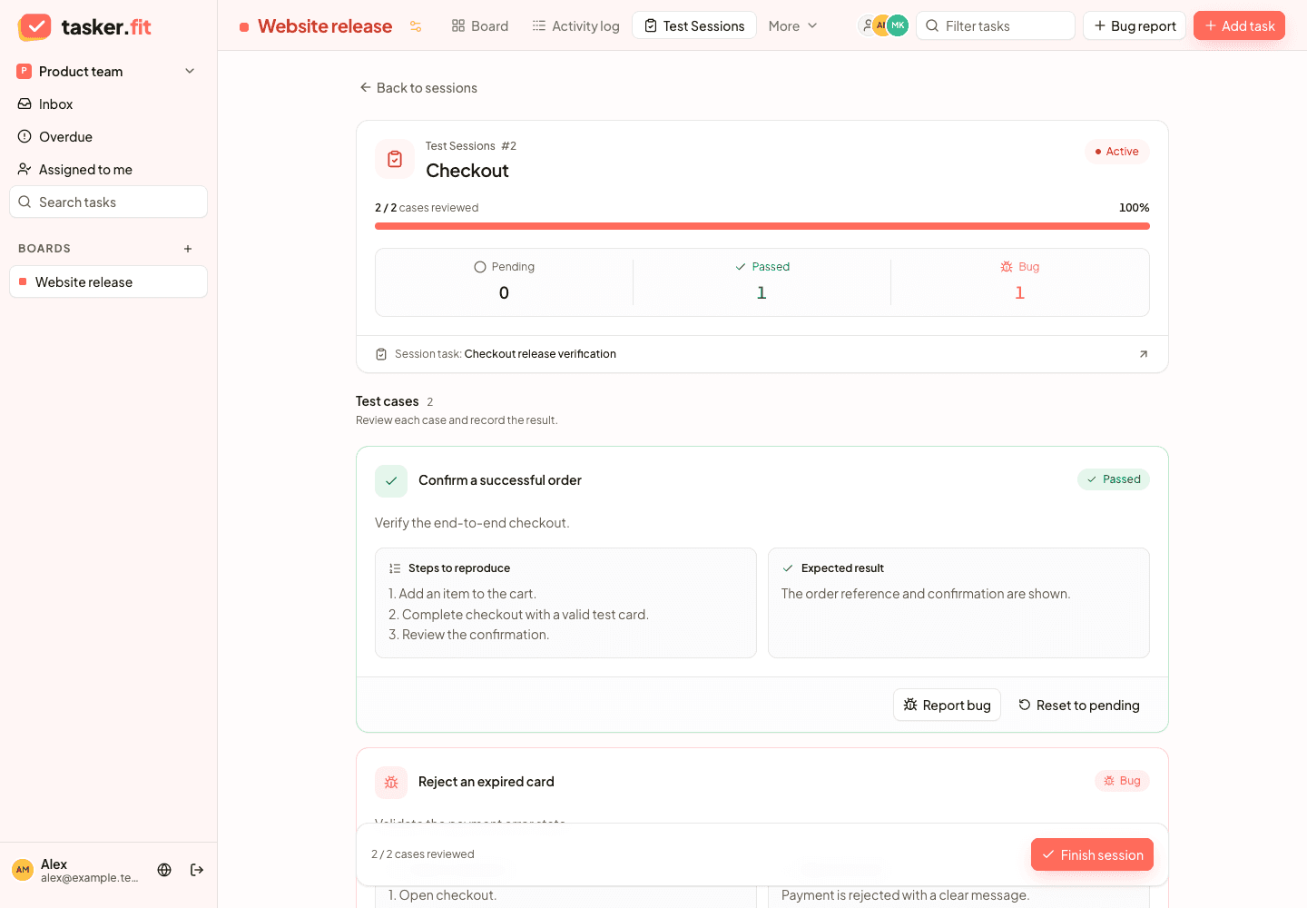The image size is (1307, 908).
Task: Finish the test session
Action: click(x=1092, y=855)
